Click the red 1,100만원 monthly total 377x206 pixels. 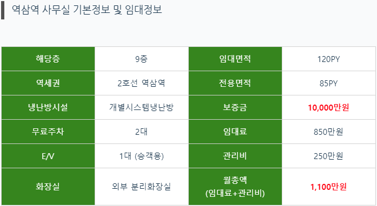click(328, 187)
